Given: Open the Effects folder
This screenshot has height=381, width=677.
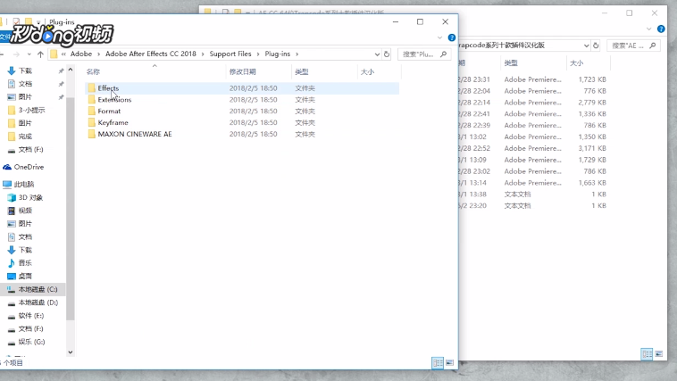Looking at the screenshot, I should point(242,88).
